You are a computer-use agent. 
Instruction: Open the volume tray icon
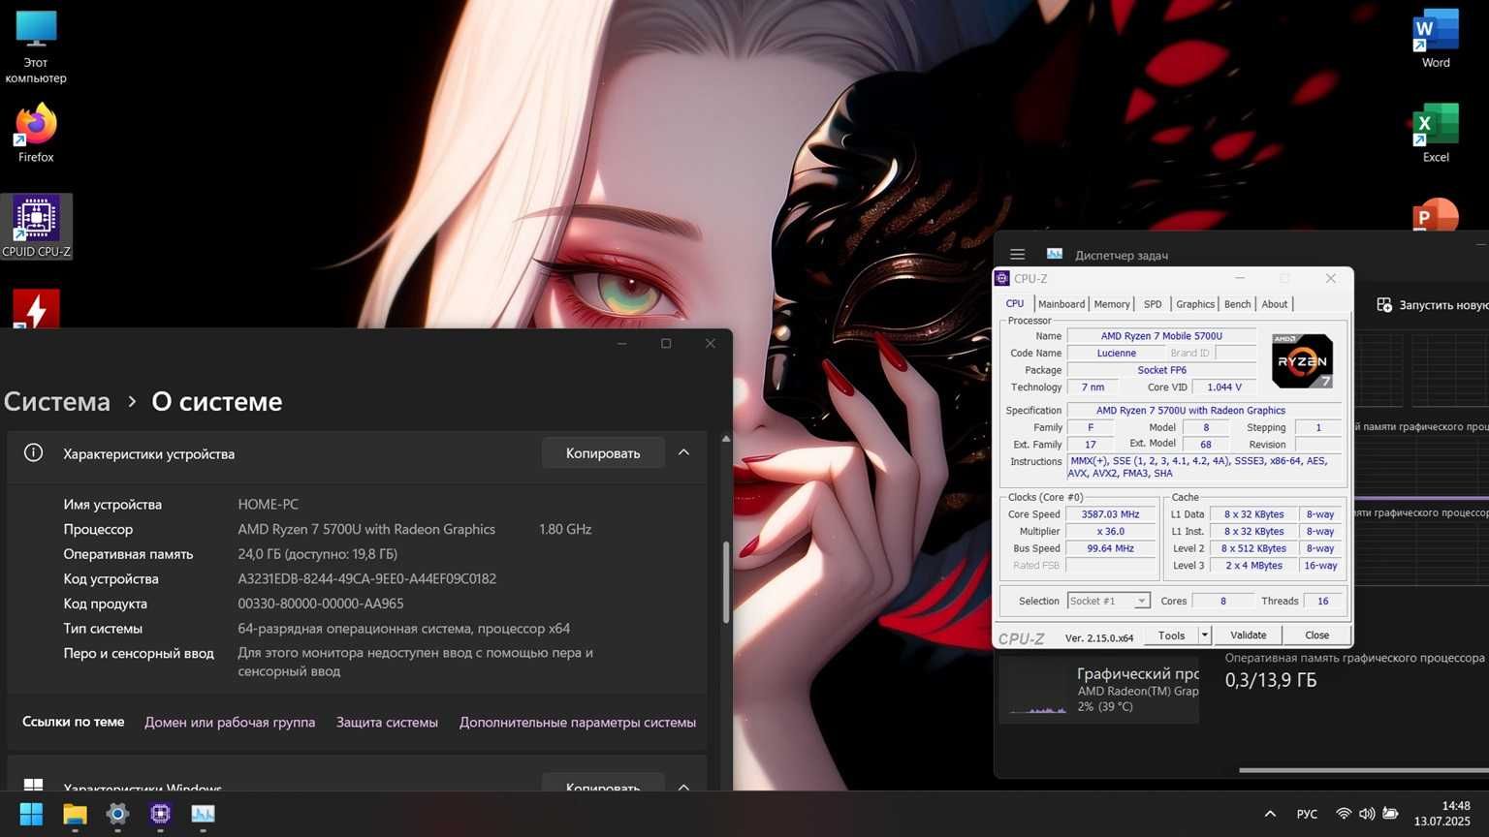point(1367,814)
